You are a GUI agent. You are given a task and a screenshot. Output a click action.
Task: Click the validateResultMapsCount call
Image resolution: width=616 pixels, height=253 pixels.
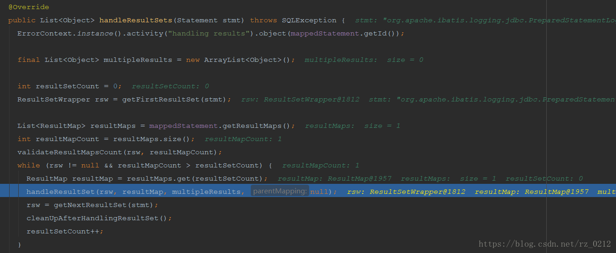[x=119, y=152]
